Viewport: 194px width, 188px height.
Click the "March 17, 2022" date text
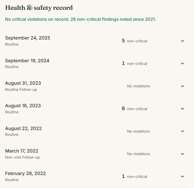22,151
